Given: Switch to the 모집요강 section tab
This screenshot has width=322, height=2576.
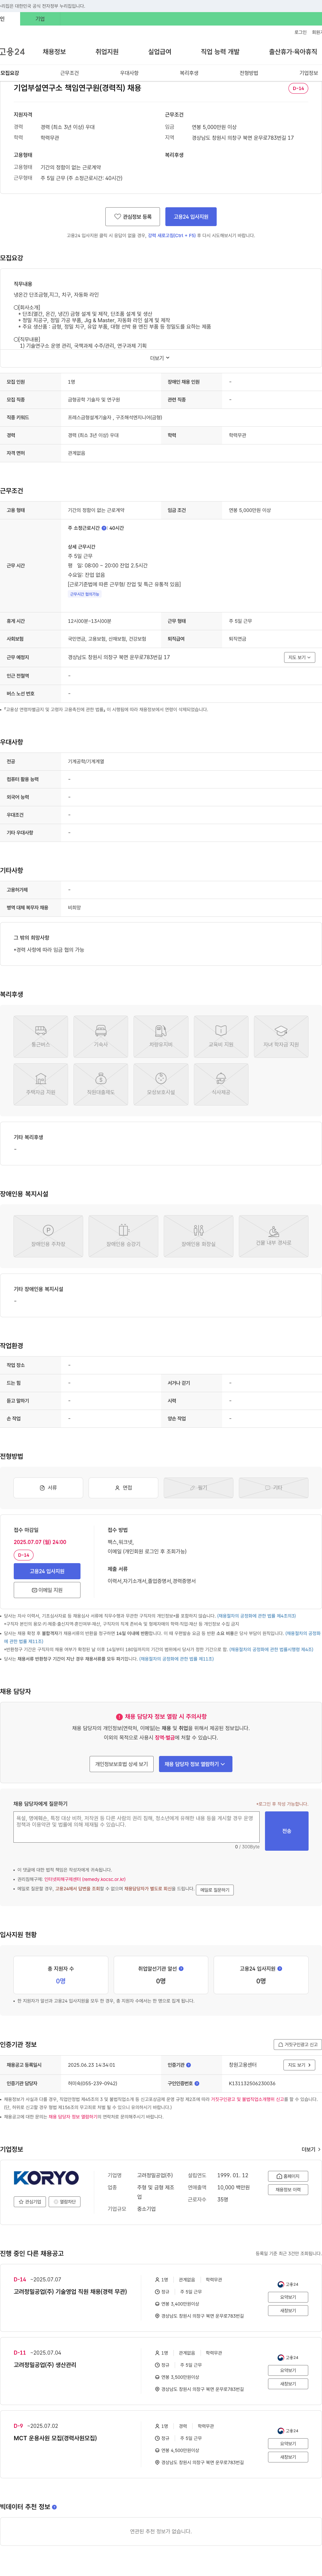Looking at the screenshot, I should point(10,73).
